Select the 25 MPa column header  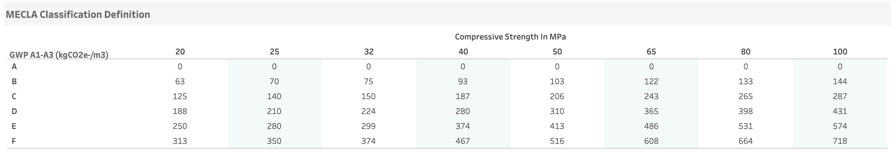275,52
